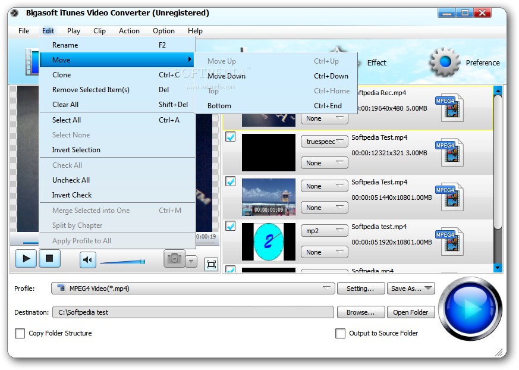
Task: Click the Preference gear icon
Action: [x=445, y=62]
